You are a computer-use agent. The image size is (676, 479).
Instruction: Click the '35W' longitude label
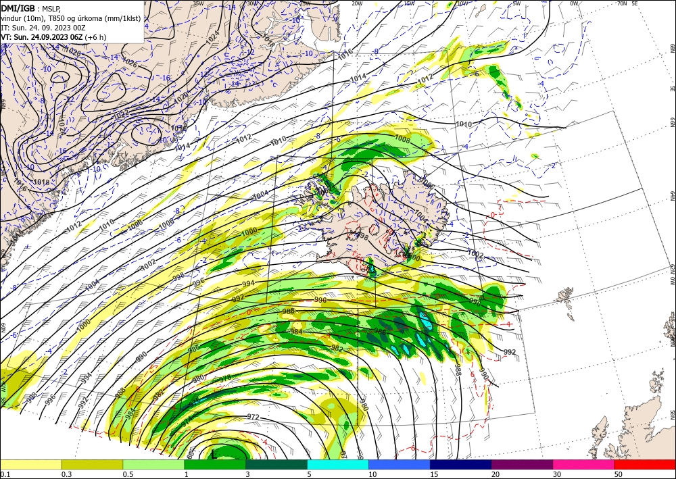pos(198,3)
